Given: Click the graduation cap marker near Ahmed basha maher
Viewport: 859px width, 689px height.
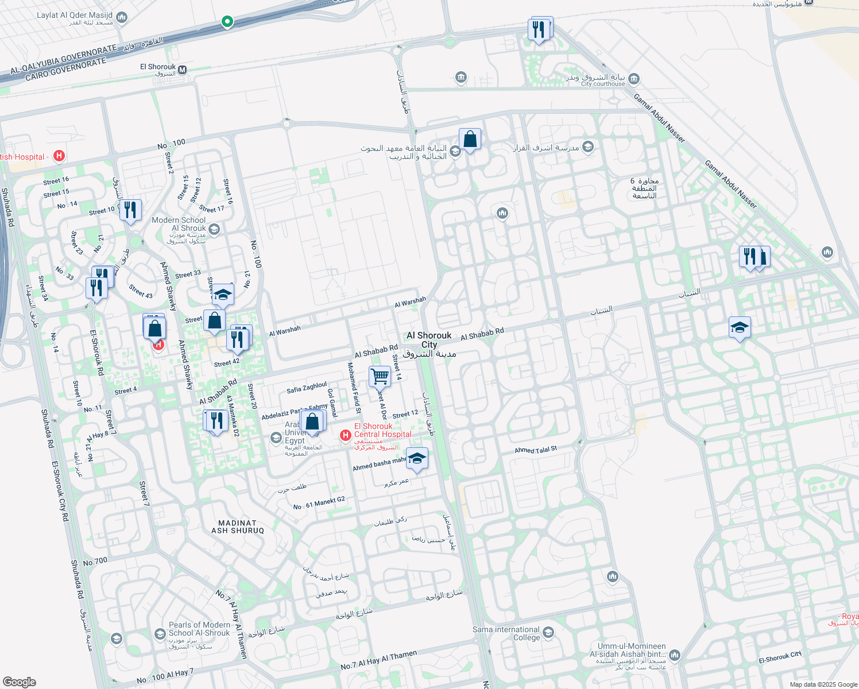Looking at the screenshot, I should (x=417, y=459).
